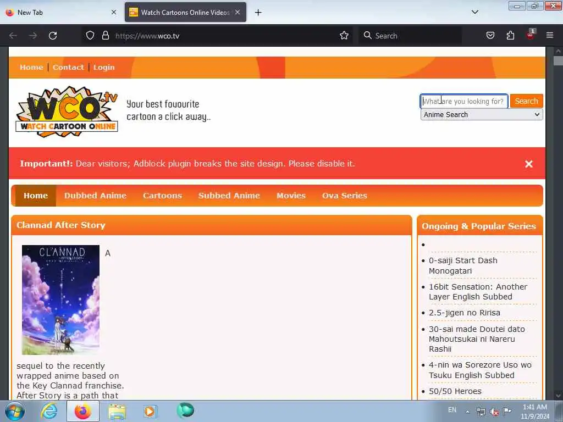Open the Extensions puzzle icon
The image size is (563, 422).
tap(510, 35)
